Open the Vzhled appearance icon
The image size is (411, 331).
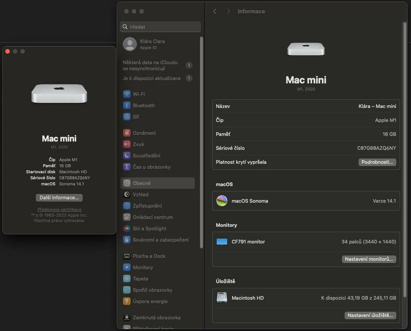click(126, 194)
